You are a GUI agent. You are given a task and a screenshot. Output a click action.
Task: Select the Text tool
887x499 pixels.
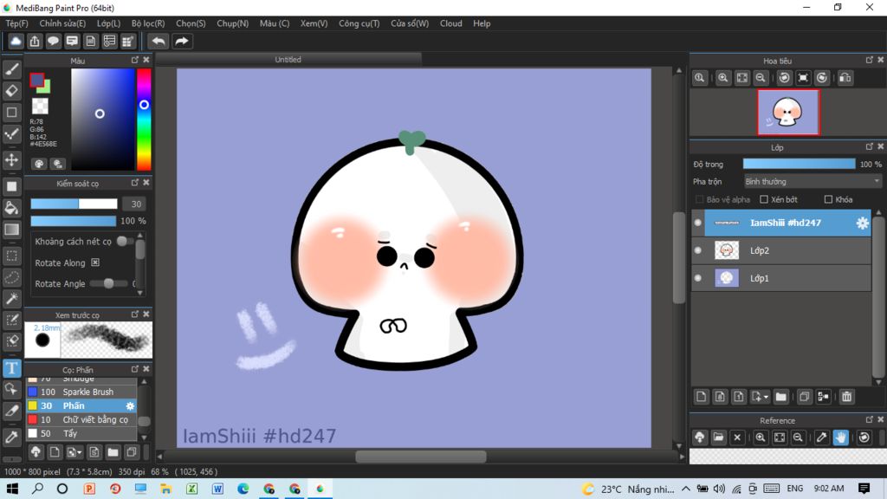coord(12,368)
